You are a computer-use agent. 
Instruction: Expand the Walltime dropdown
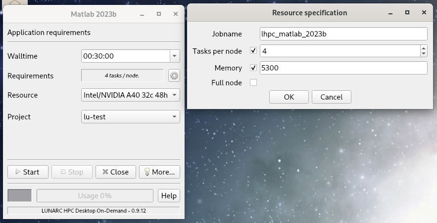coord(175,56)
